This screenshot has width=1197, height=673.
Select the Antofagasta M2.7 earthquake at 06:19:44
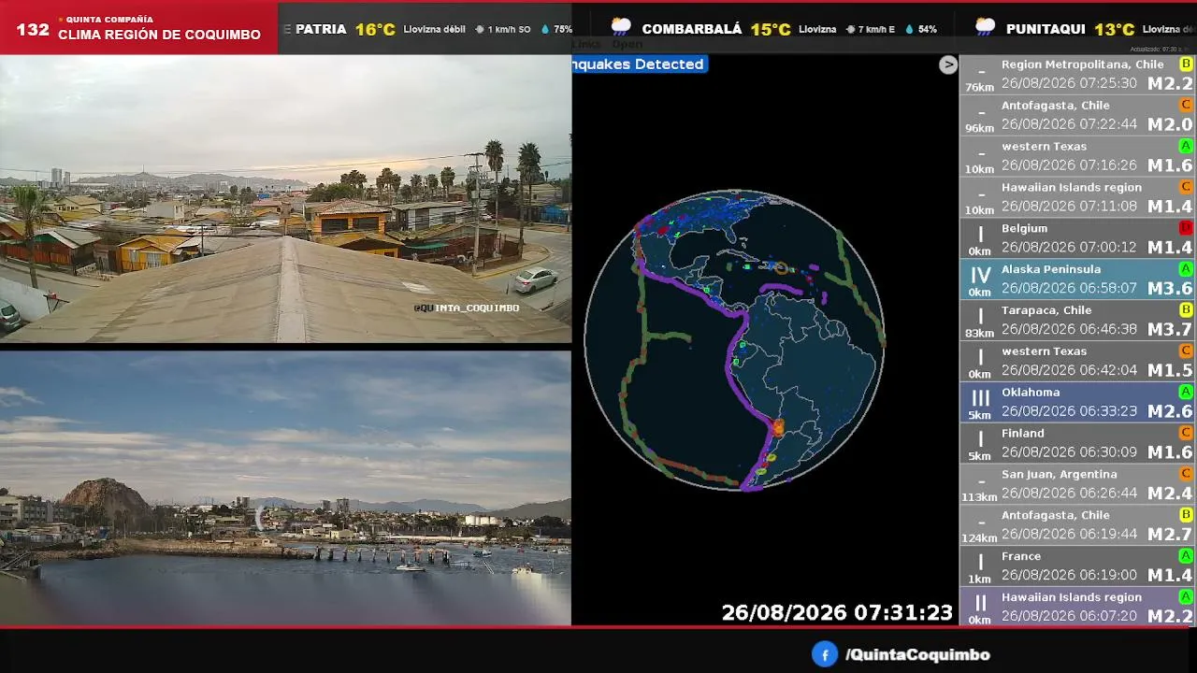(x=1077, y=525)
